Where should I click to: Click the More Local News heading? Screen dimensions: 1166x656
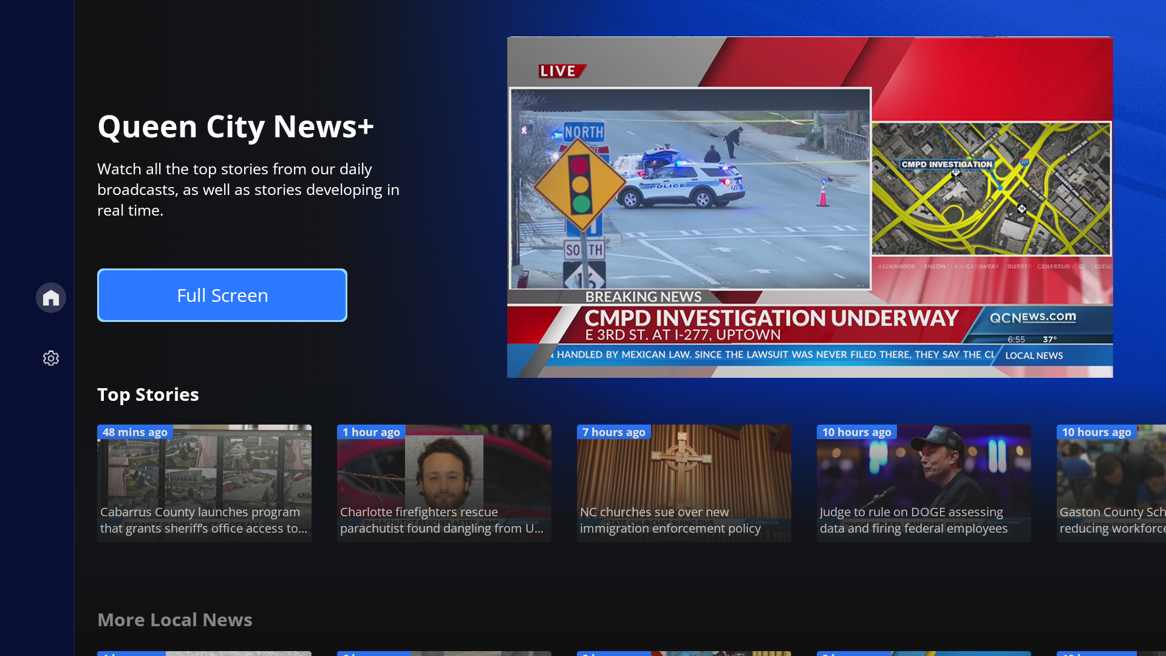point(175,620)
